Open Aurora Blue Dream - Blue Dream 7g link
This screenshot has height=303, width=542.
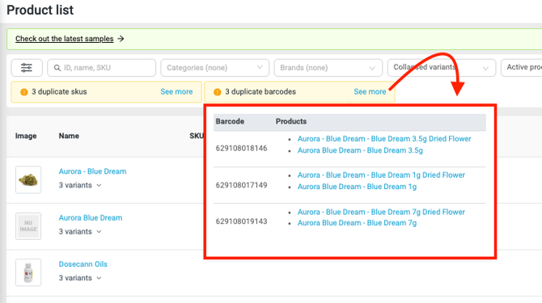[x=357, y=223]
